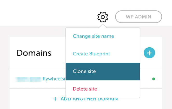
Task: Select Create Blueprint menu option
Action: pos(91,54)
